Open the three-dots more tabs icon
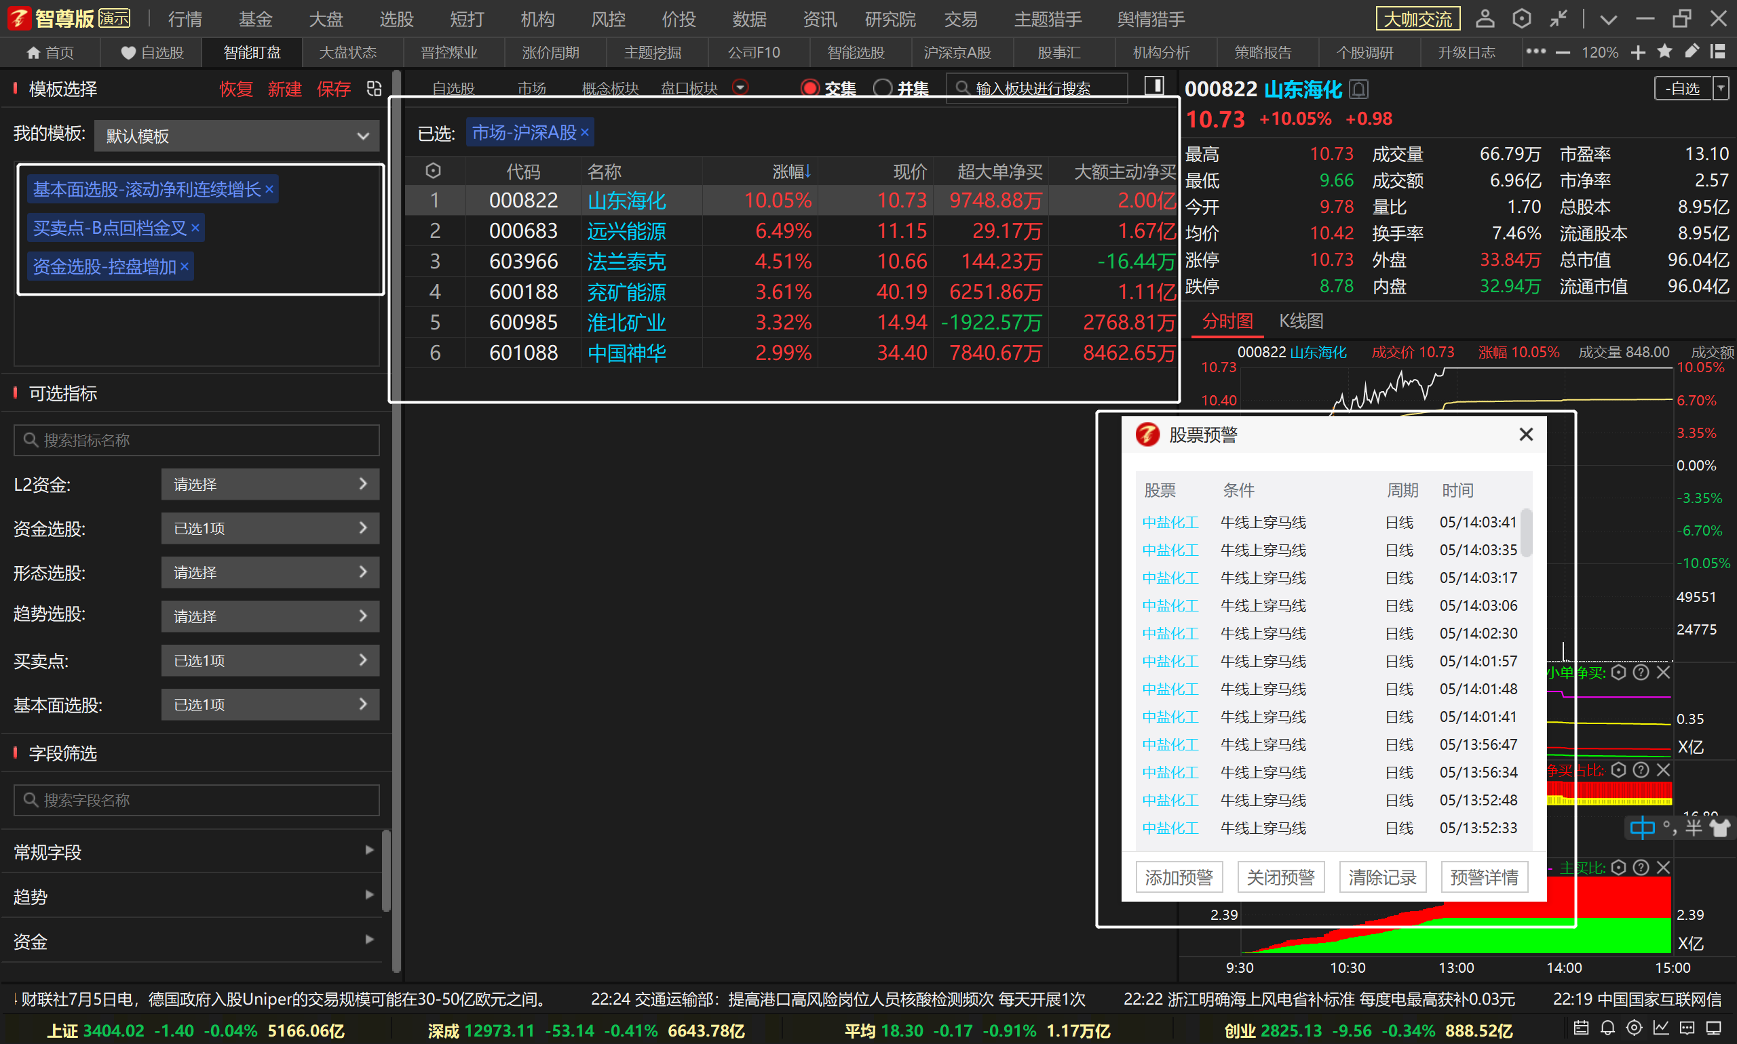 point(1535,52)
